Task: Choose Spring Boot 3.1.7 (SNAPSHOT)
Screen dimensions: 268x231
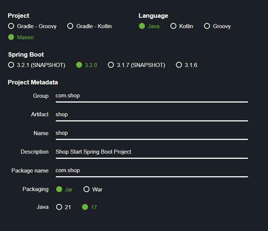Action: pyautogui.click(x=111, y=65)
